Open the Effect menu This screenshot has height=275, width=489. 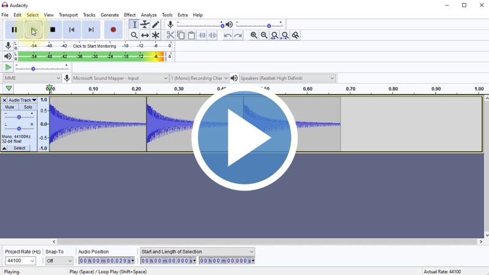click(x=130, y=15)
